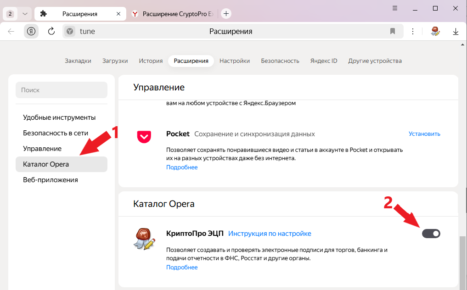Add a new tab with the plus button
Image resolution: width=467 pixels, height=290 pixels.
click(226, 14)
